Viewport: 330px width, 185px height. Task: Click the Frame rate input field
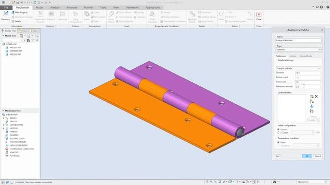point(308,82)
